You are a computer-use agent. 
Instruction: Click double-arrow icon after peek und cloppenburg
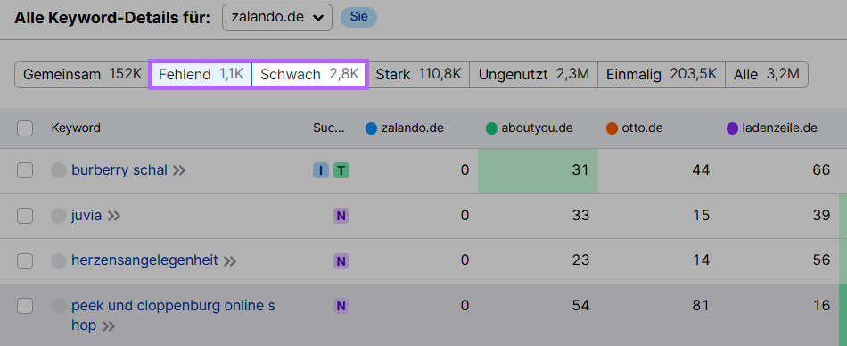109,326
